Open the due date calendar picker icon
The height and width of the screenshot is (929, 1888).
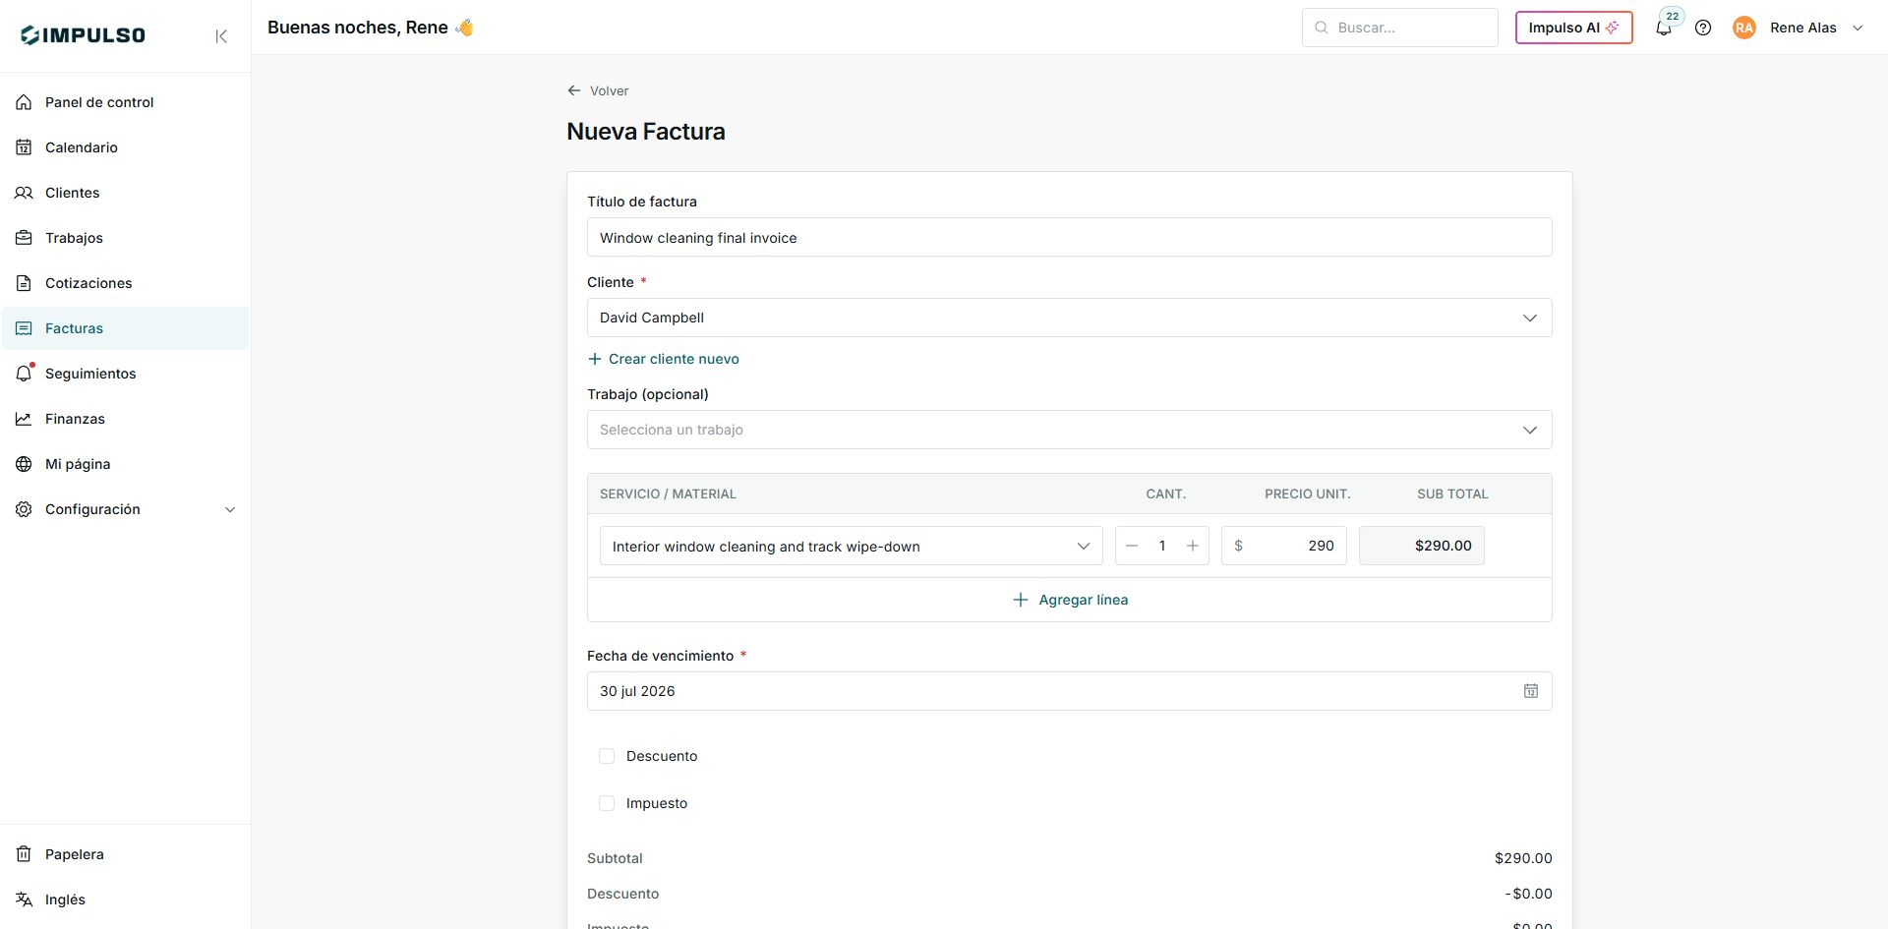click(1531, 691)
